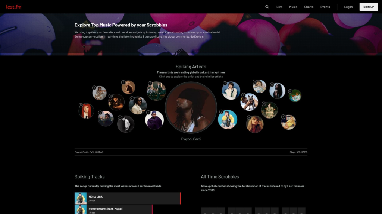Click the 'Plays: 529,117,175' count

pos(298,152)
